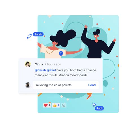Screen dimensions: 134x128
Task: Click the thumbs up count 2
Action: (x=58, y=105)
